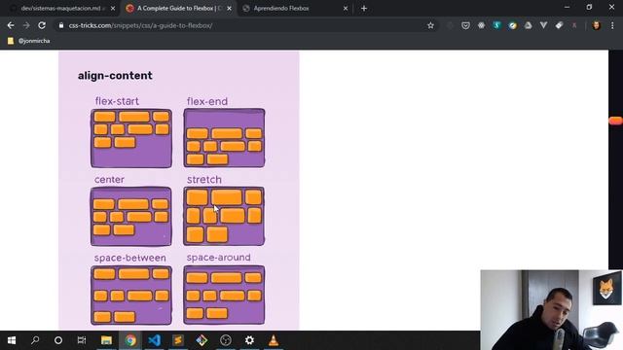This screenshot has height=350, width=623.
Task: Open the Git app from the taskbar
Action: [x=202, y=340]
